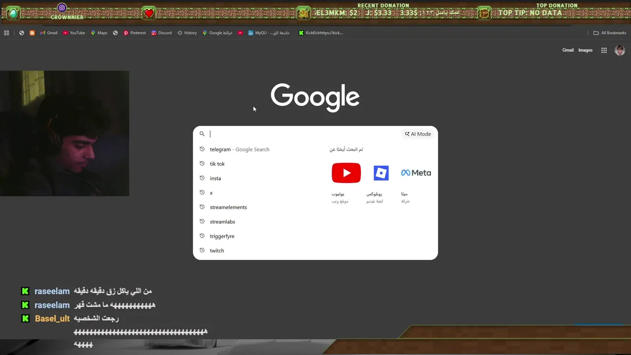The image size is (631, 355).
Task: Click the treasure chest icon beside TOP TIP
Action: (485, 13)
